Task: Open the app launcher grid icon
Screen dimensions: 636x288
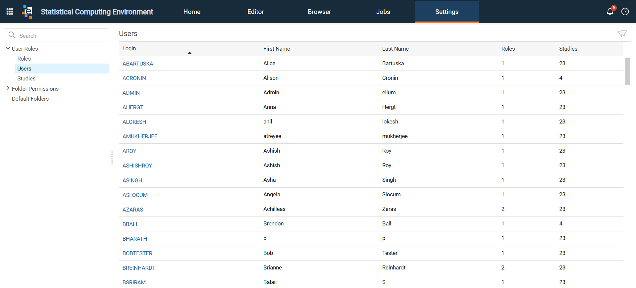Action: coord(10,12)
